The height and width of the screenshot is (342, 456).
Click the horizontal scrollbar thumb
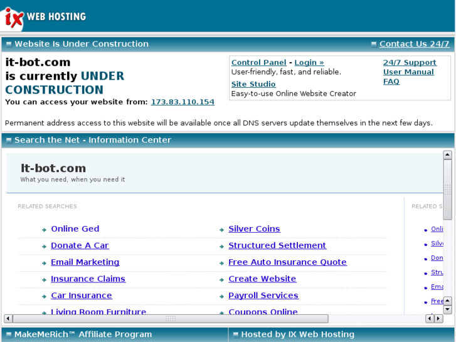(171, 318)
